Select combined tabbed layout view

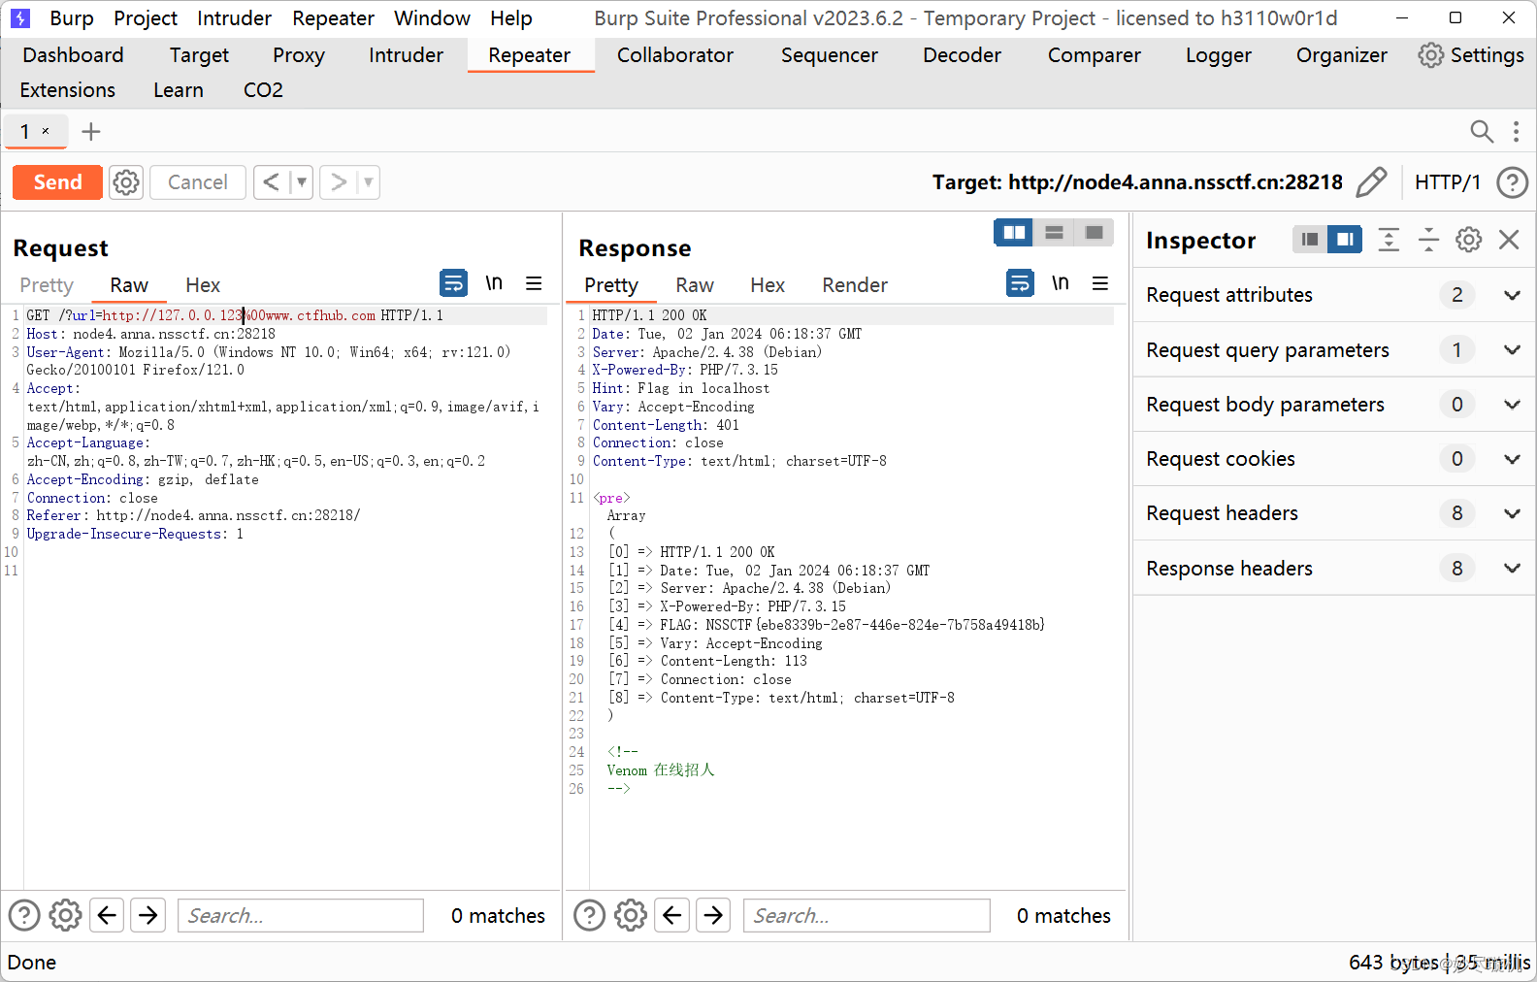coord(1094,233)
